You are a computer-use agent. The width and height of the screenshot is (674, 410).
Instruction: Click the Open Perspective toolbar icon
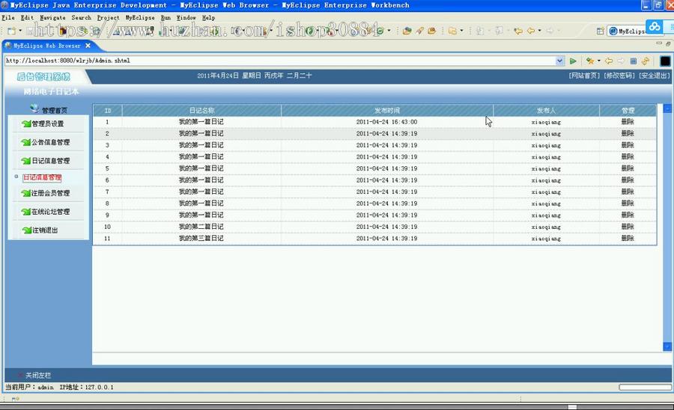pyautogui.click(x=601, y=31)
